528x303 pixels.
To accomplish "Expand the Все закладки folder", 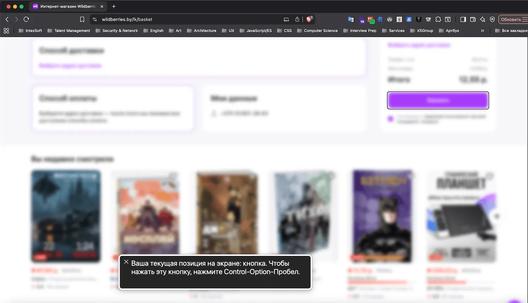I will point(511,31).
